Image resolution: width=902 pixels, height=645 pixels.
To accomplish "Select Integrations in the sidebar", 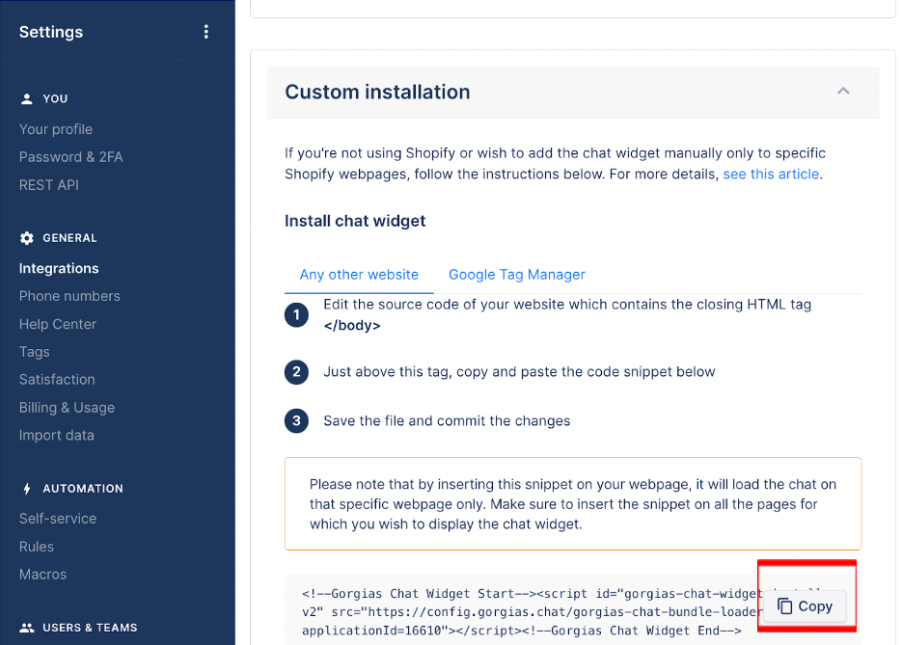I will 59,268.
